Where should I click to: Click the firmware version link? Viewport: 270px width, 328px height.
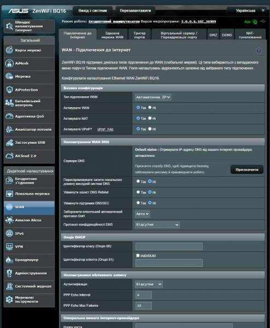click(x=198, y=21)
